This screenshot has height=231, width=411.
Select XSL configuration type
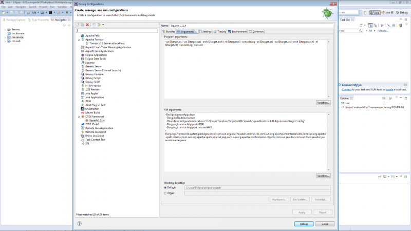coord(87,144)
